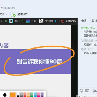
Task: Select the large black brush size dot
Action: (5, 95)
